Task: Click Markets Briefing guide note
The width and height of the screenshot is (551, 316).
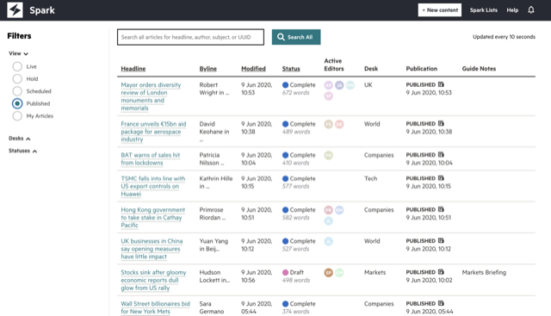Action: tap(484, 272)
